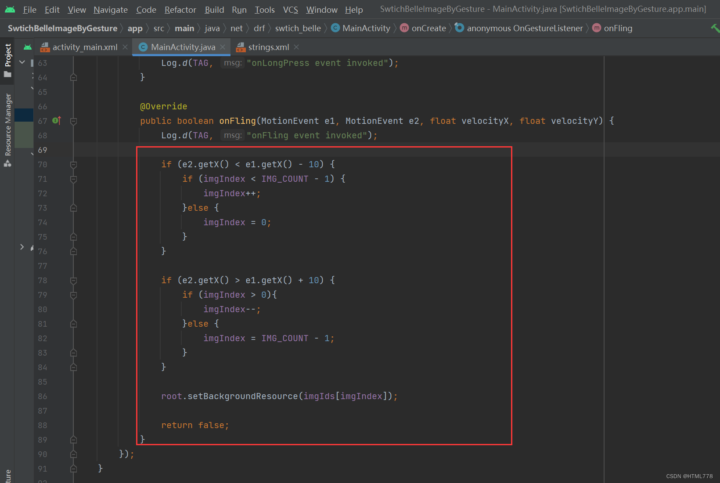Open the Navigate menu
Screen dimensions: 720x483
pos(111,10)
